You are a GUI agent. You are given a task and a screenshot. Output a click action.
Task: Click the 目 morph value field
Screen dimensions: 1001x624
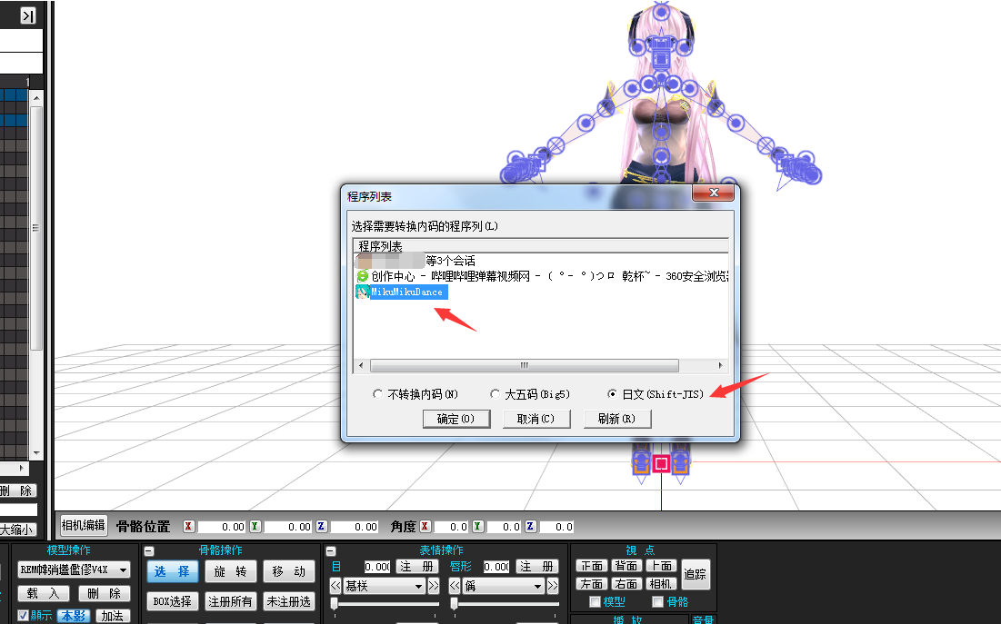click(377, 567)
